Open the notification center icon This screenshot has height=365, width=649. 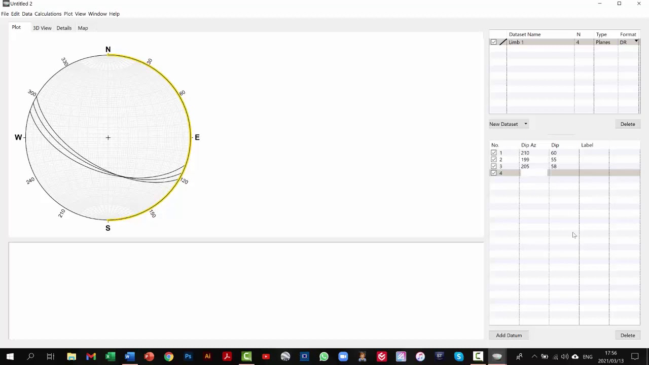point(635,357)
